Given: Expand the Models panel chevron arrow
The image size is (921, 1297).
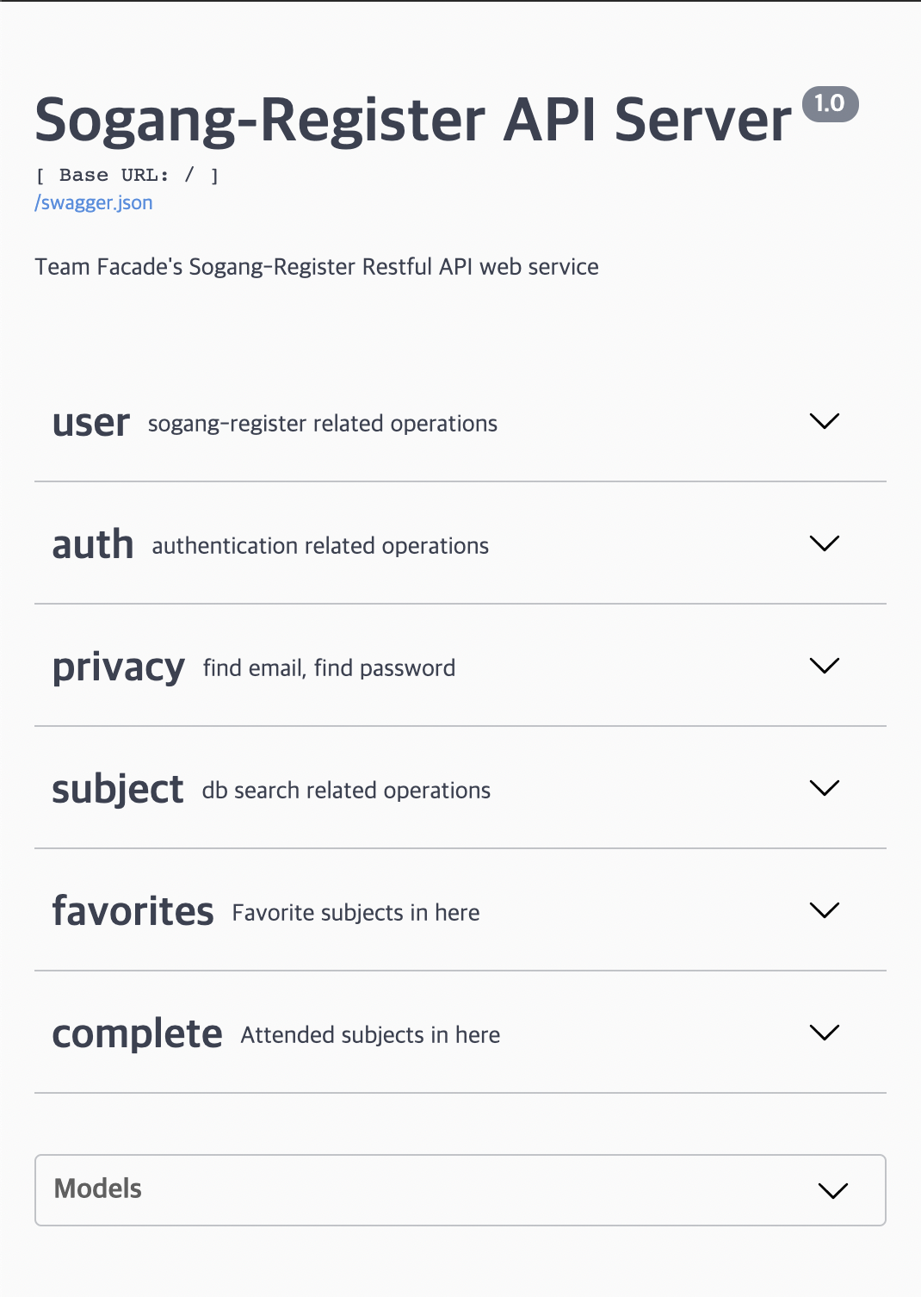Looking at the screenshot, I should tap(833, 1190).
